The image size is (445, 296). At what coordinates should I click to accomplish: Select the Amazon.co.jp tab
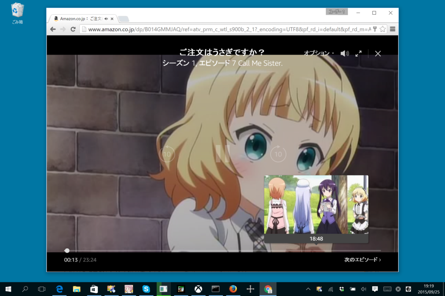click(83, 19)
